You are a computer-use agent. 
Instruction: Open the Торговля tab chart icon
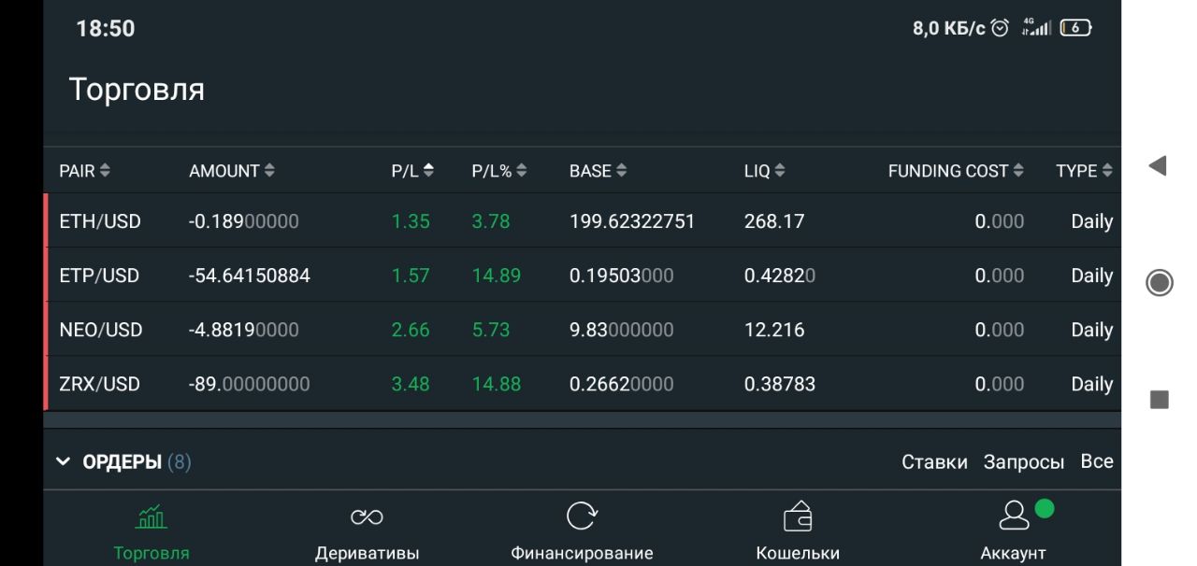[151, 516]
